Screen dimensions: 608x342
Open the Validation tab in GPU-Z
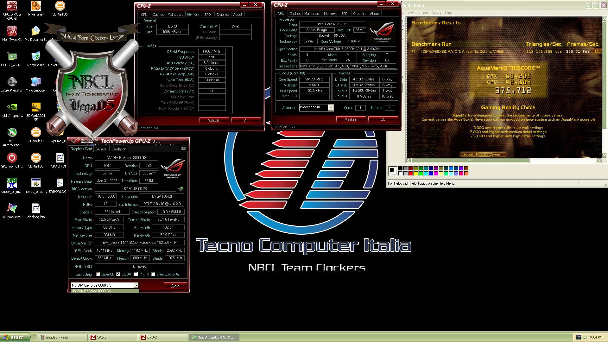119,149
